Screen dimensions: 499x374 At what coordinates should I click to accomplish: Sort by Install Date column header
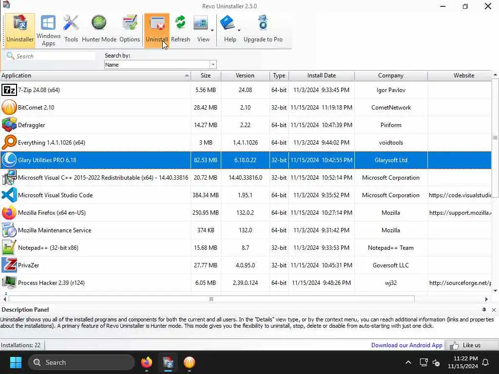coord(322,75)
